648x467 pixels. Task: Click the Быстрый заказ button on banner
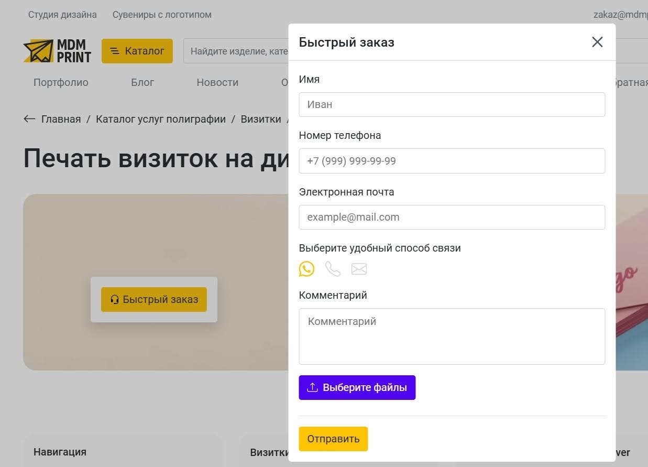(x=154, y=299)
